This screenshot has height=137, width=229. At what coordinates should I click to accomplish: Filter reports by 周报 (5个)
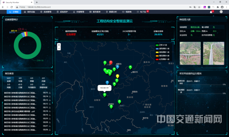[9, 86]
